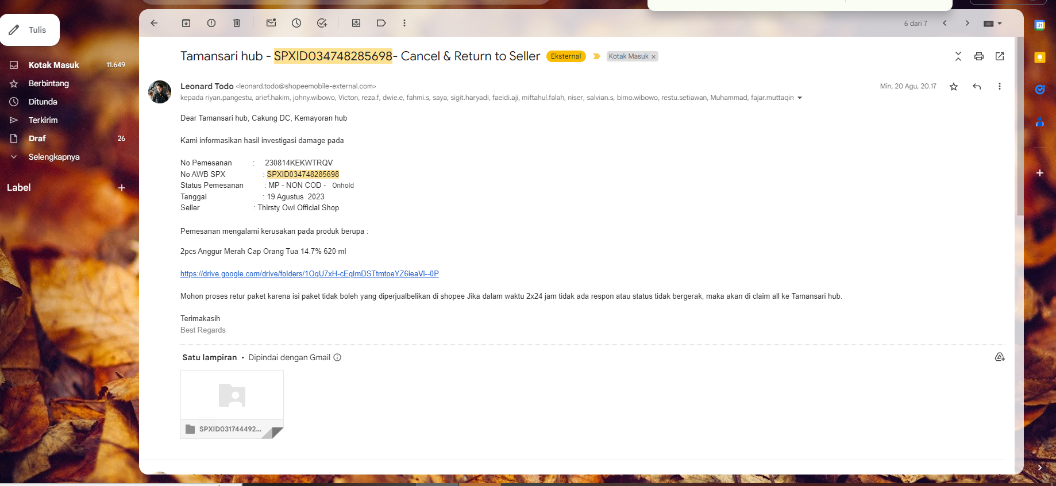Image resolution: width=1056 pixels, height=486 pixels.
Task: Click Thirsty Owl Official Shop text
Action: pyautogui.click(x=298, y=208)
